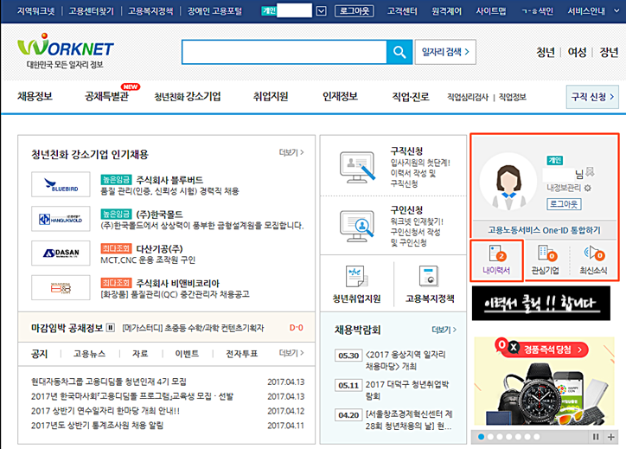Open 내이력서 resume icon
The width and height of the screenshot is (626, 449).
point(496,254)
